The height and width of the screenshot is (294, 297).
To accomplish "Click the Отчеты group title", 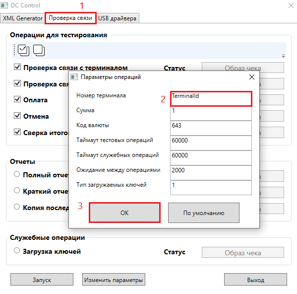I will (x=22, y=161).
